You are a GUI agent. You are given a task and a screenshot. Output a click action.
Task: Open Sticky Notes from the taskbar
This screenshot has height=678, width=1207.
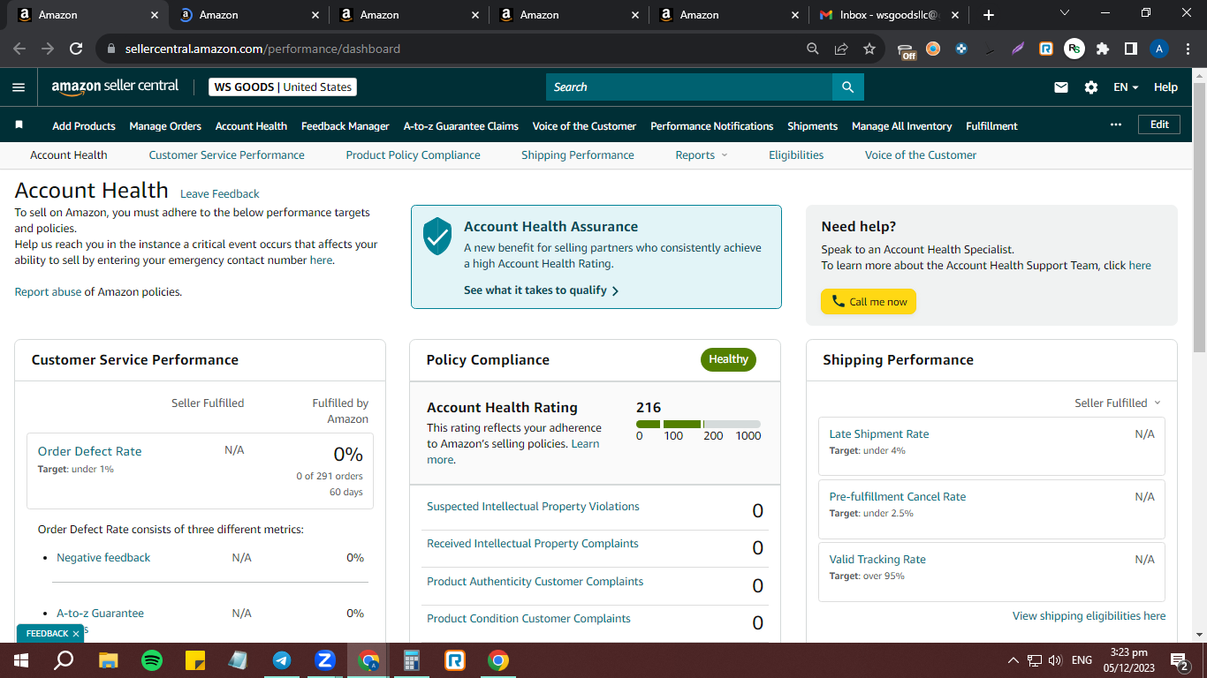(x=195, y=659)
